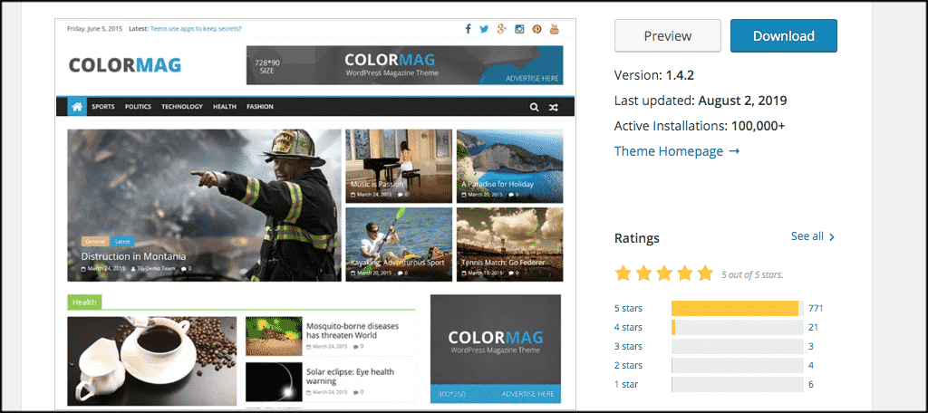Click the Twitter bird icon in preview header
928x413 pixels.
(484, 28)
